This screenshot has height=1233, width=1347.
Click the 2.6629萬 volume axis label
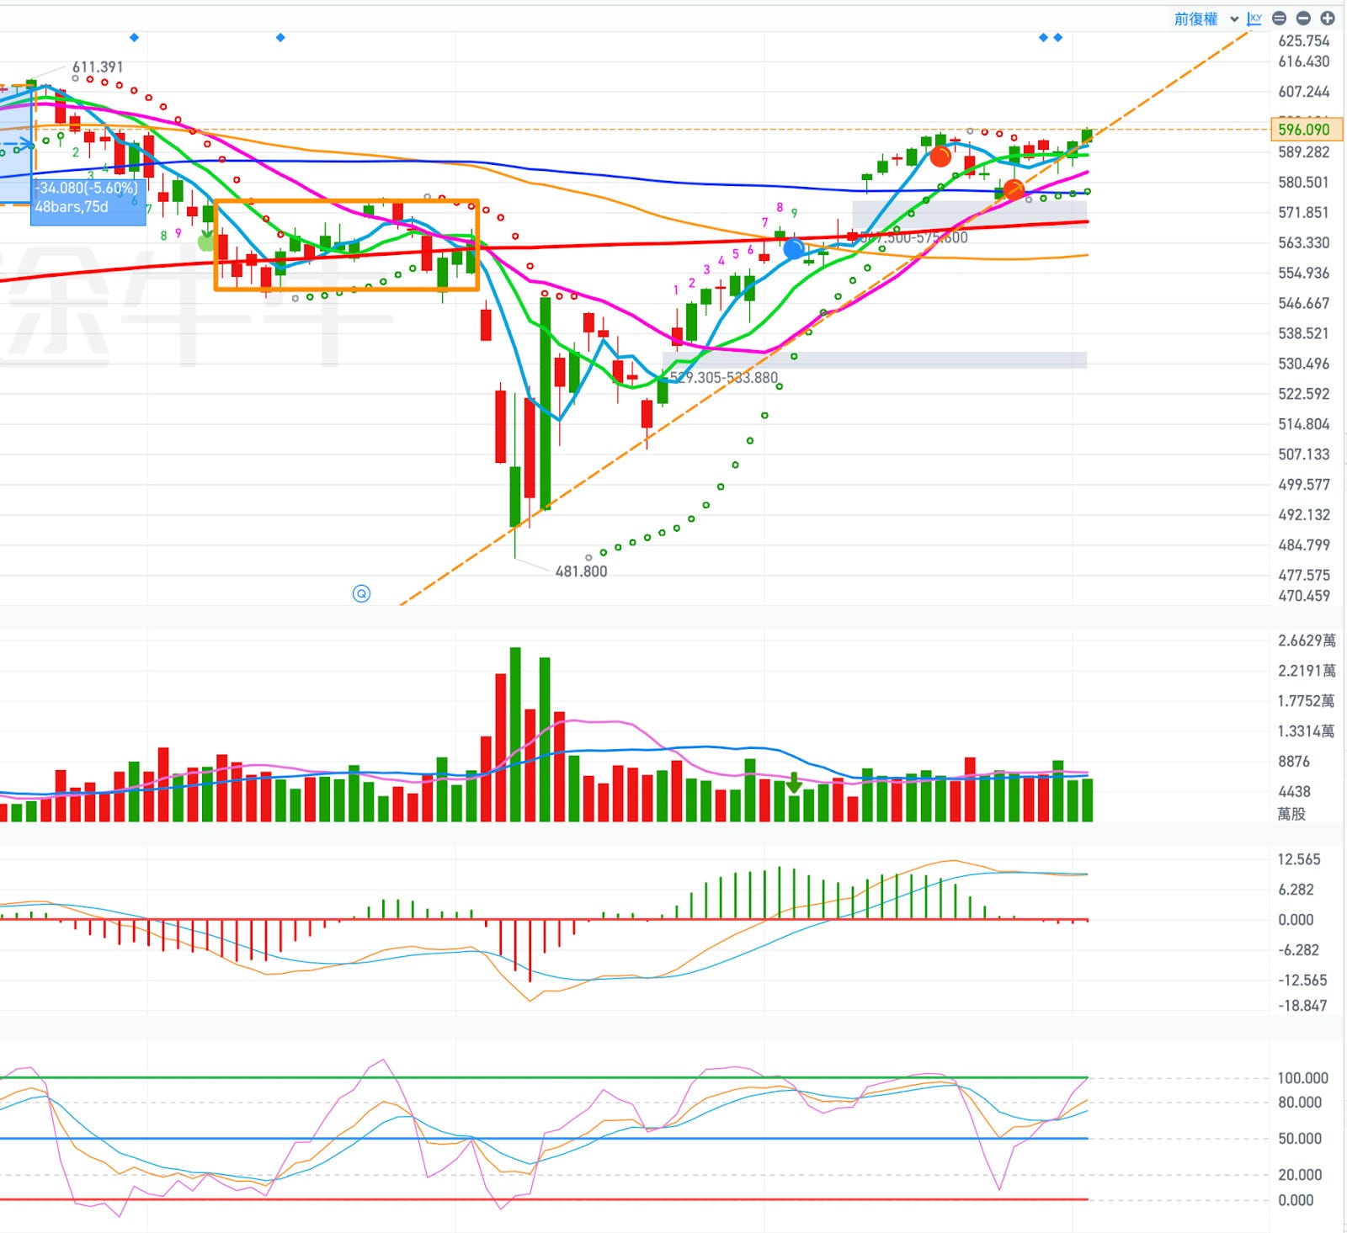click(1307, 640)
